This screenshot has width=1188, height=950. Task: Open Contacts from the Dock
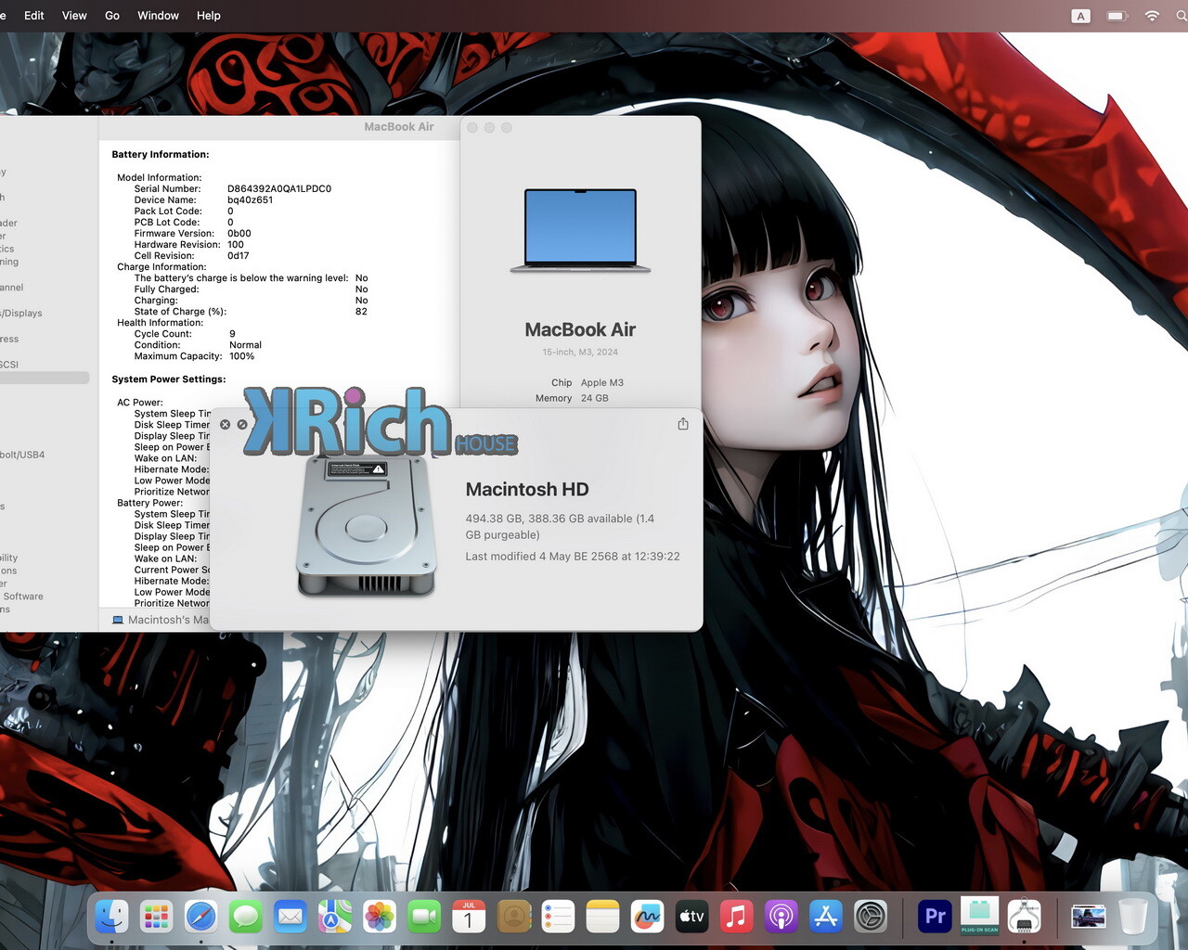(513, 918)
